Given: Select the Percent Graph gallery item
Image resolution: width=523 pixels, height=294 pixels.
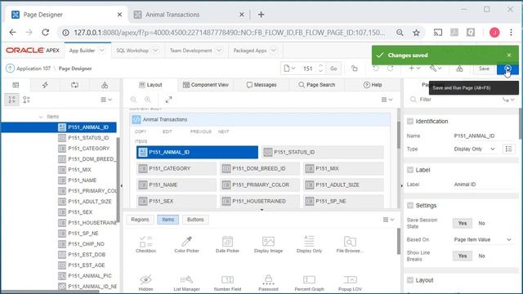Looking at the screenshot, I should coord(309,283).
